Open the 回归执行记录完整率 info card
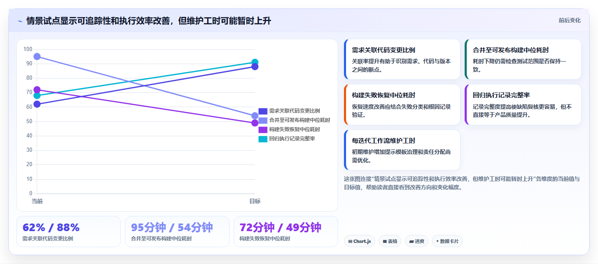This screenshot has width=598, height=264. (x=523, y=105)
